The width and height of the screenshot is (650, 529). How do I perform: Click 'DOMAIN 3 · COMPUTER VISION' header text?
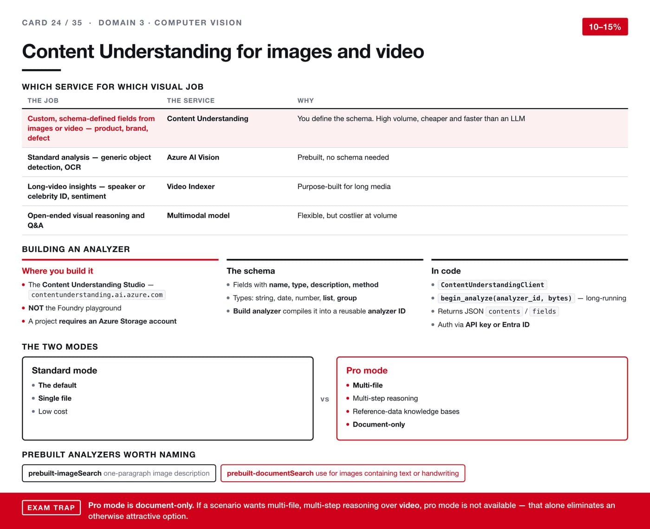point(170,23)
